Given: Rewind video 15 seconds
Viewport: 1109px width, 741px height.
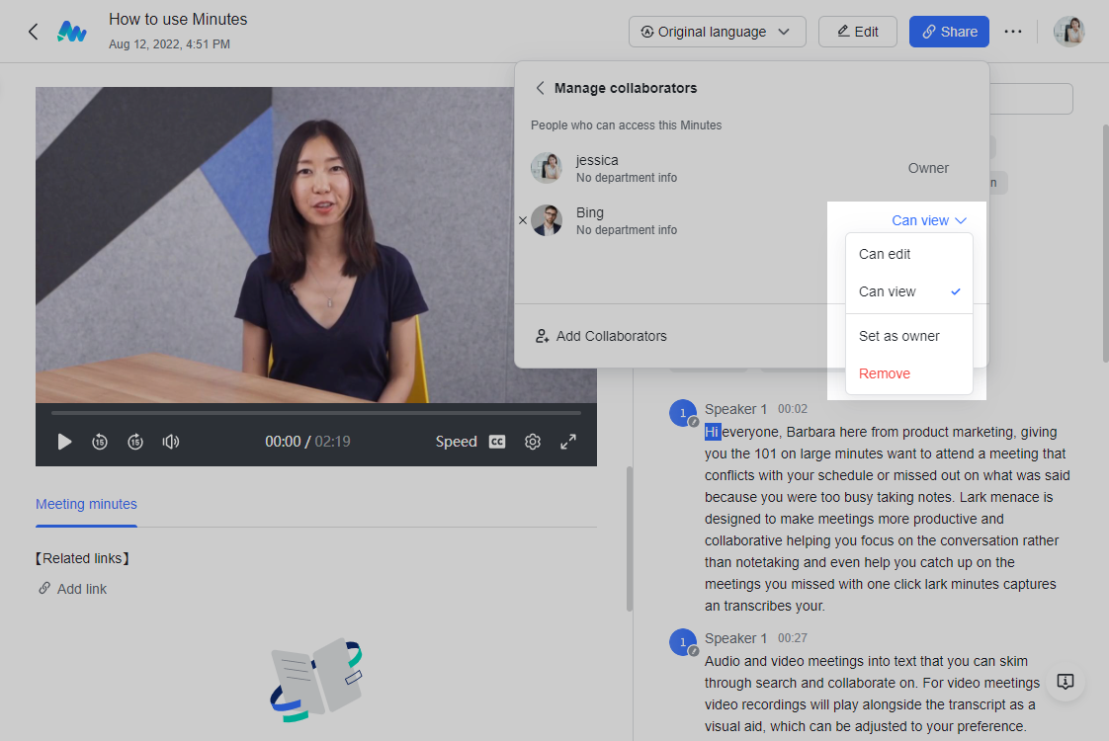Looking at the screenshot, I should 100,442.
